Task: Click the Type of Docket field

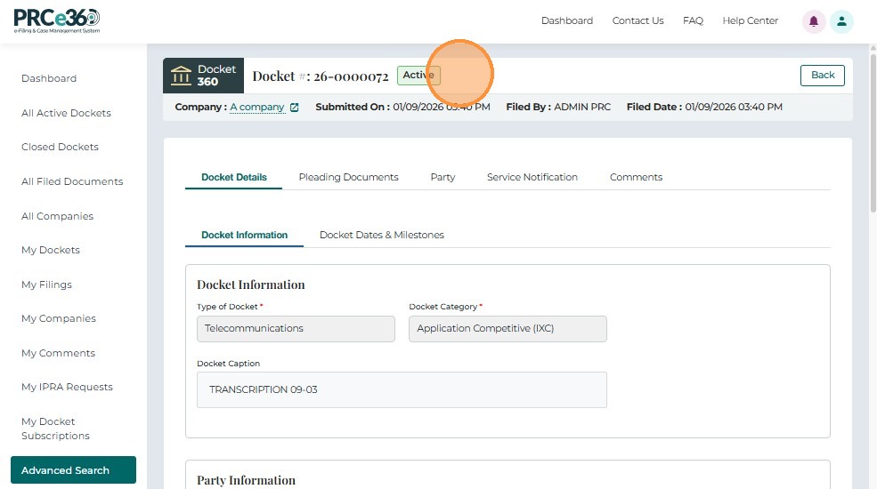Action: point(296,329)
